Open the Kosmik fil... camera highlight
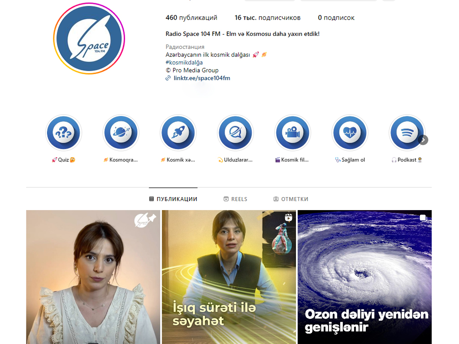The width and height of the screenshot is (459, 344). [x=292, y=133]
